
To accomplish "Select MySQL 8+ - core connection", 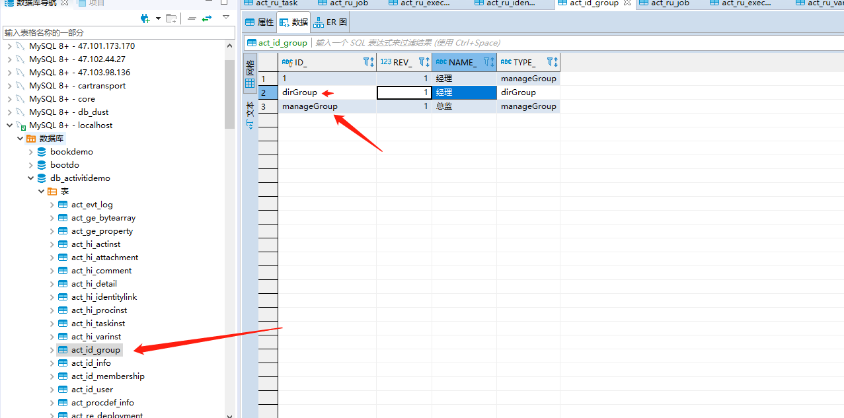I will coord(61,99).
